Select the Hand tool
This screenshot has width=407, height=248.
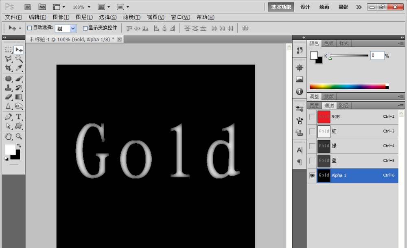pyautogui.click(x=9, y=136)
